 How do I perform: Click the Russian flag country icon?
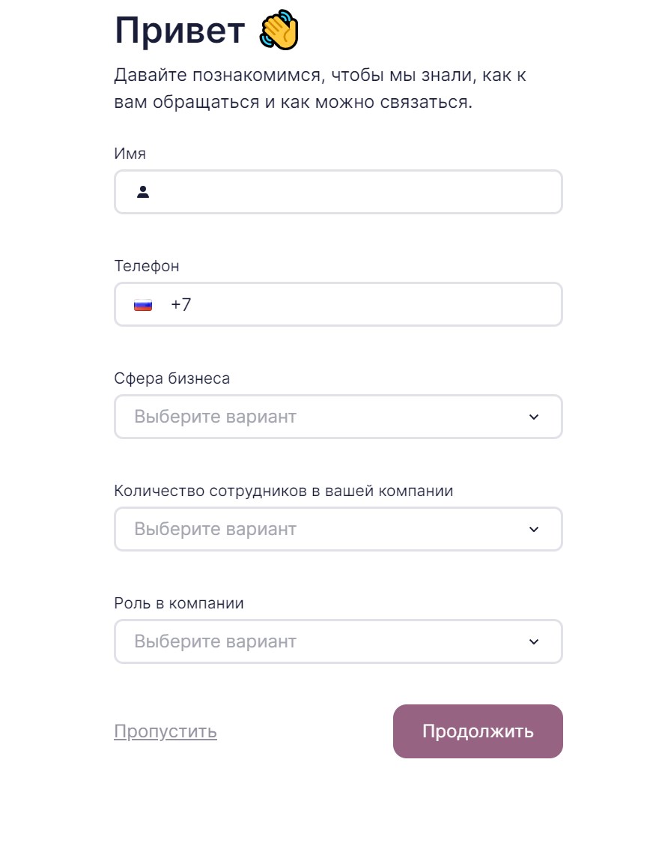tap(143, 305)
